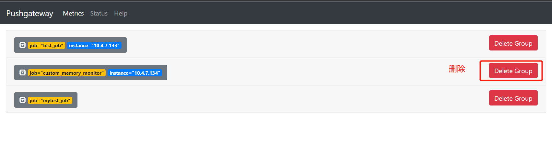Click the job="test_job" yellow badge
552x144 pixels.
46,45
